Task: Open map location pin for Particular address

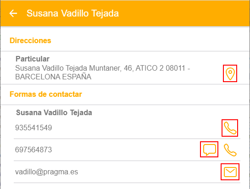Action: (x=230, y=73)
